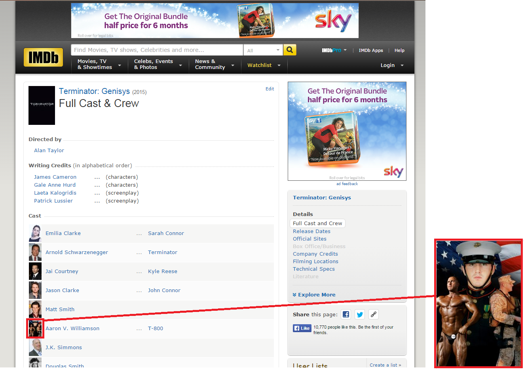Click the yellow search magnifier button

coord(290,50)
